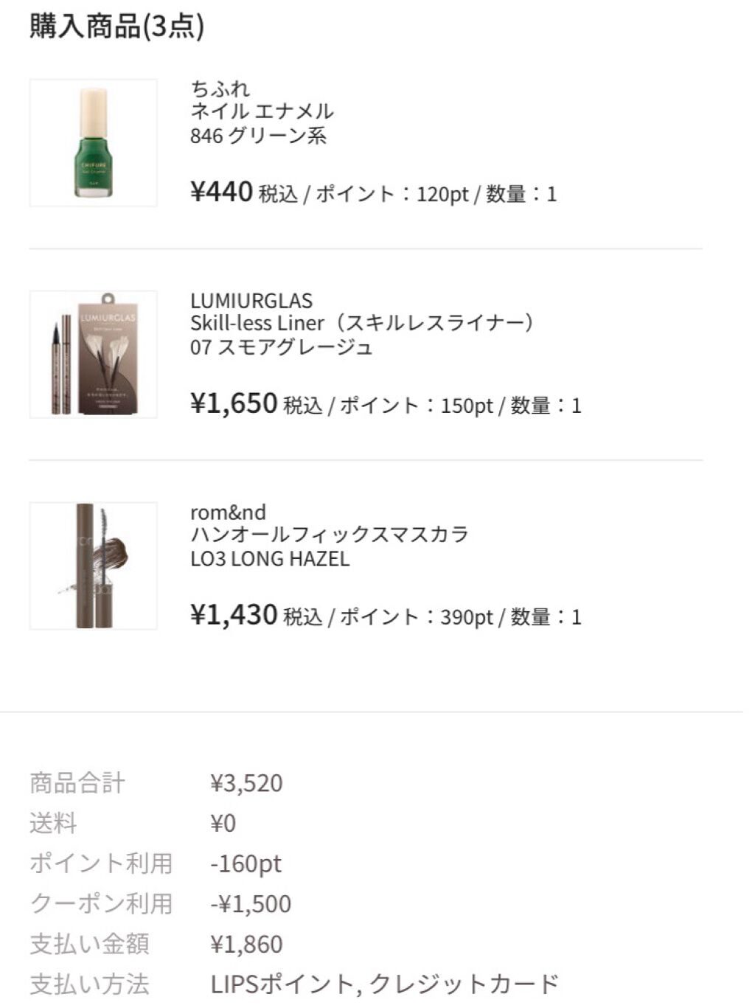Select the 846 グリーン系 color variant text
Image resolution: width=755 pixels, height=1008 pixels.
click(x=258, y=136)
